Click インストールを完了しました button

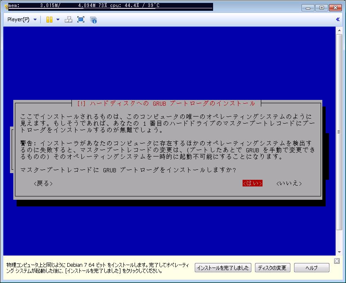(x=223, y=268)
